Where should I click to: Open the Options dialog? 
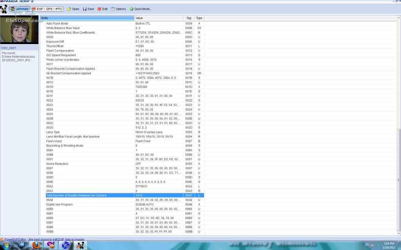118,9
